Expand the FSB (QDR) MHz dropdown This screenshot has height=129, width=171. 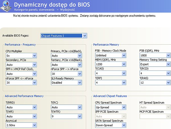coord(168,55)
